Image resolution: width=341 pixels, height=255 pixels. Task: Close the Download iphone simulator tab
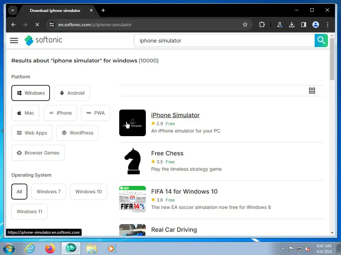point(91,10)
